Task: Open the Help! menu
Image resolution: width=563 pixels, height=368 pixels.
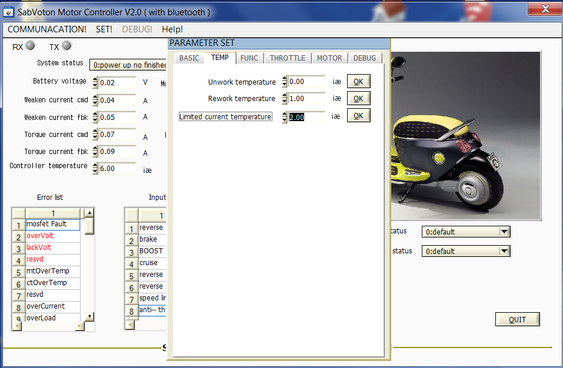Action: (172, 29)
